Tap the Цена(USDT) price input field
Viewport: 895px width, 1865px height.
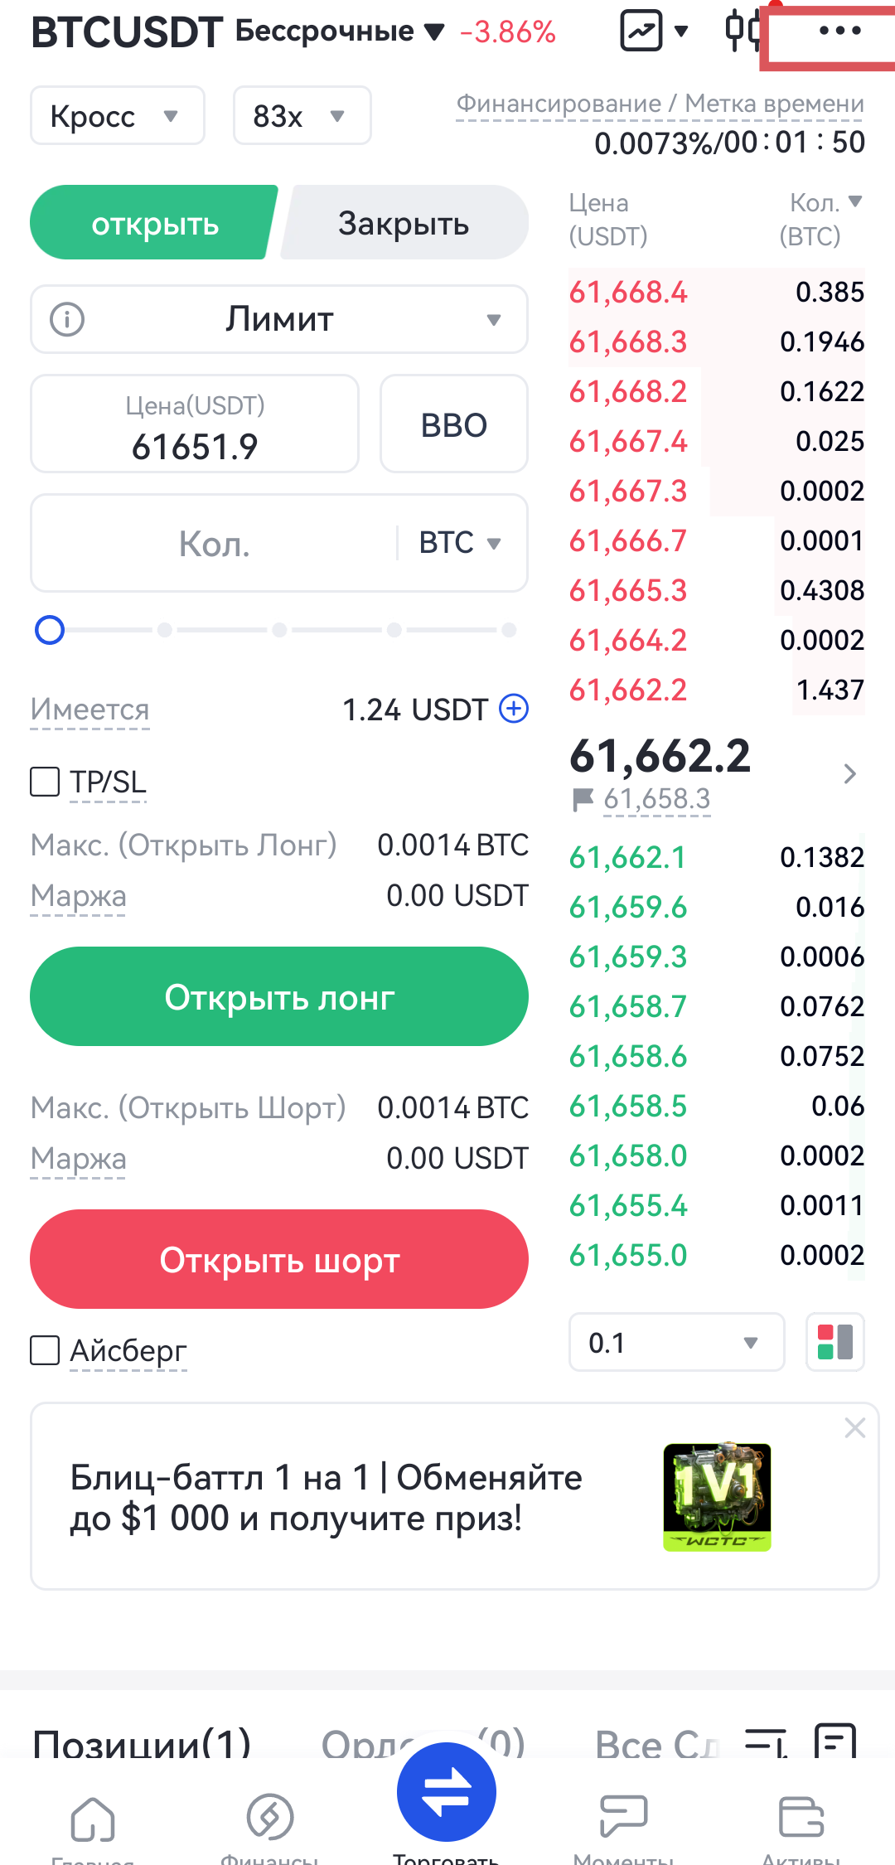[x=195, y=424]
